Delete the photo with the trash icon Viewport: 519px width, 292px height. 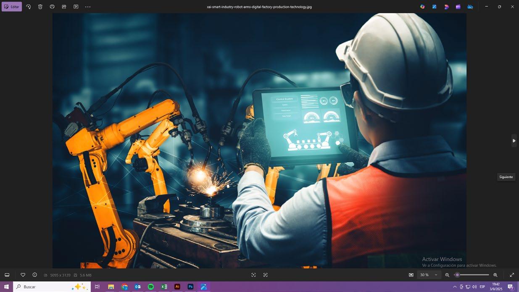point(40,7)
